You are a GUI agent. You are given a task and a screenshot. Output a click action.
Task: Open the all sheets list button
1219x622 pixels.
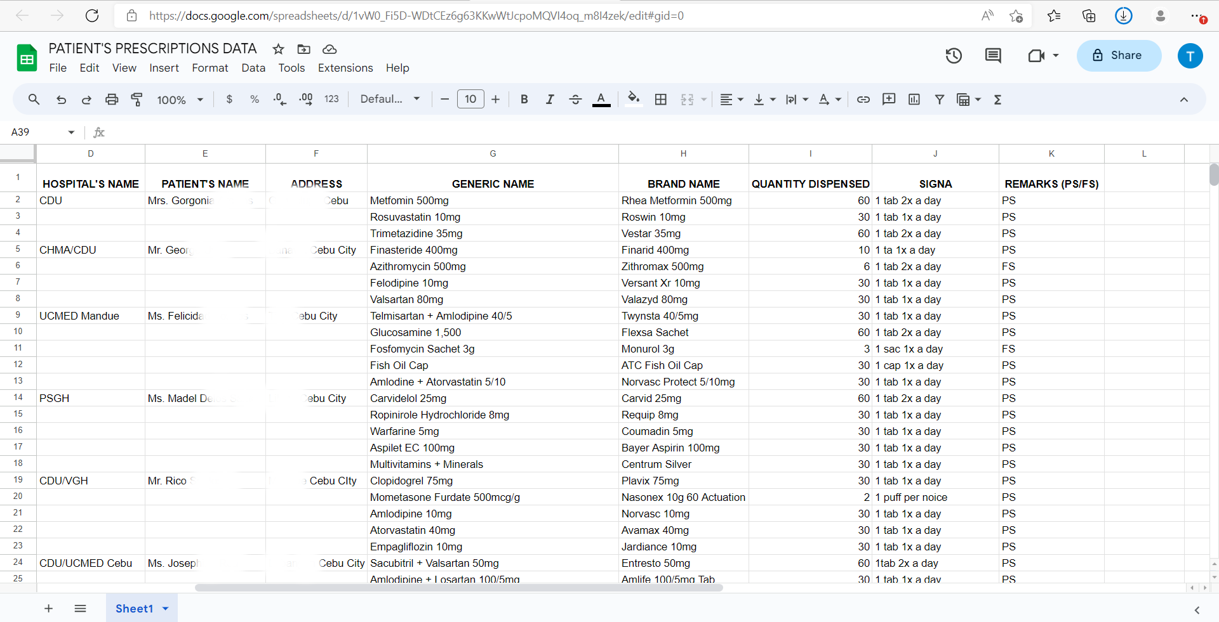(80, 609)
